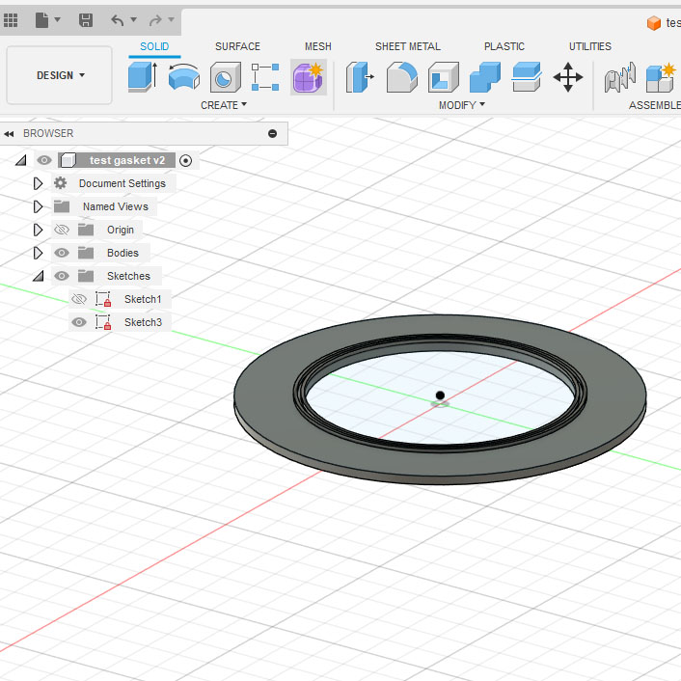Hide Sketch3 using its eye icon
This screenshot has width=681, height=681.
tap(78, 322)
